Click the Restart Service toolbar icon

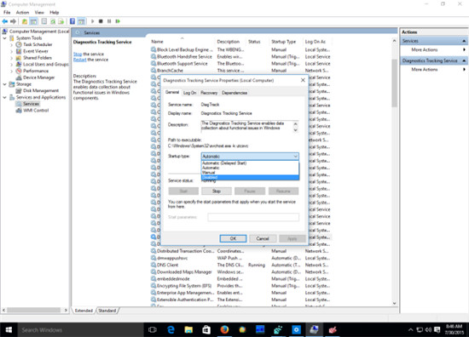118,21
